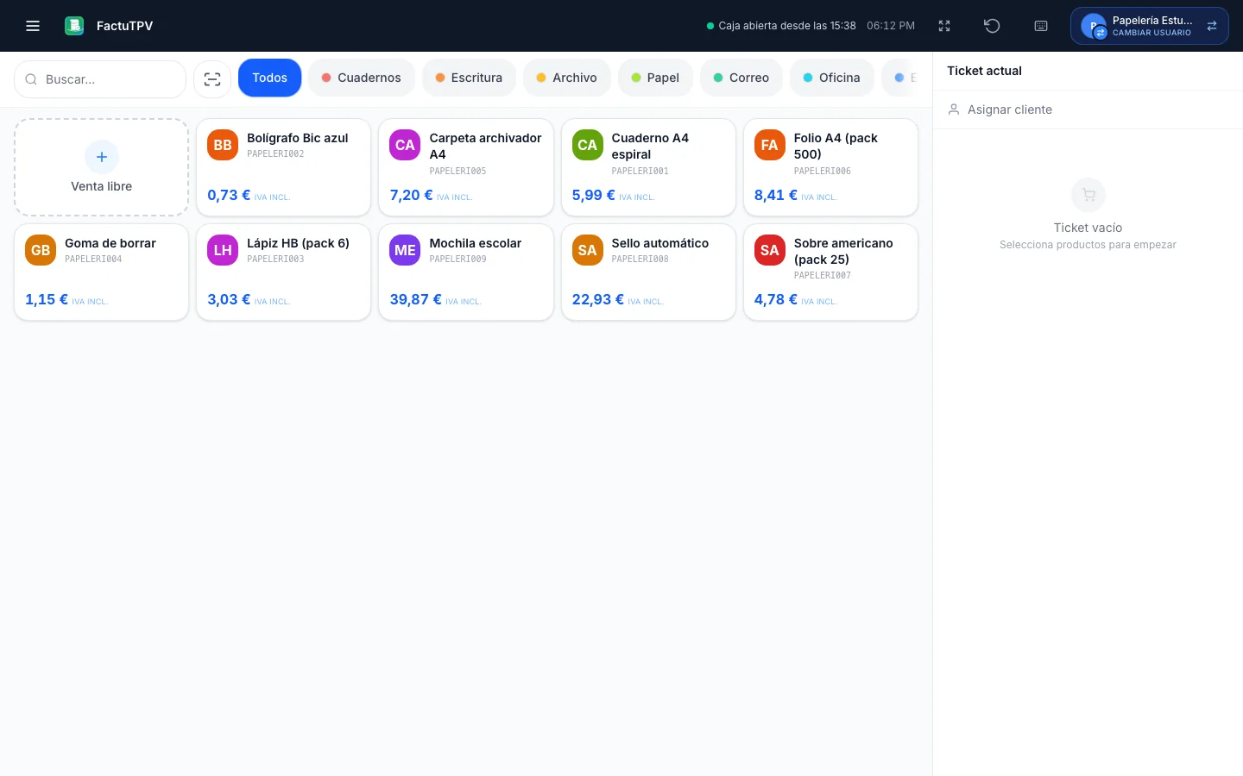This screenshot has height=776, width=1243.
Task: Open Papelería user switch dropdown
Action: coord(1150,26)
